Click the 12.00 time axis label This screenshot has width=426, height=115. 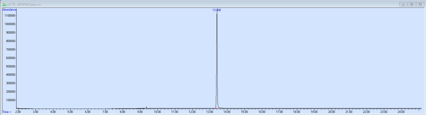[x=192, y=111]
